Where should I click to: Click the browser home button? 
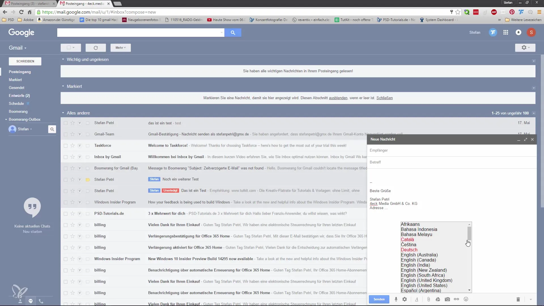coord(29,12)
